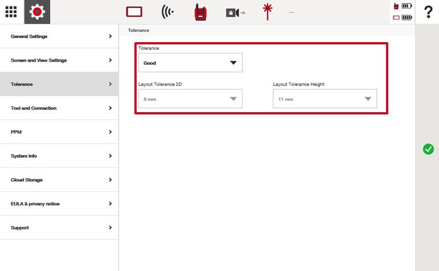439x271 pixels.
Task: Click the camera lock icon
Action: tap(235, 12)
